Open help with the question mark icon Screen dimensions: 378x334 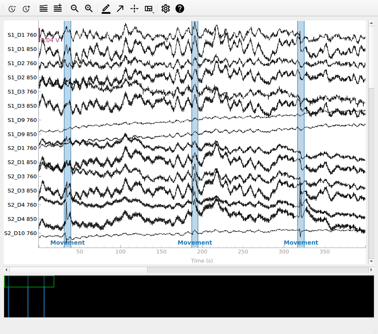(180, 8)
